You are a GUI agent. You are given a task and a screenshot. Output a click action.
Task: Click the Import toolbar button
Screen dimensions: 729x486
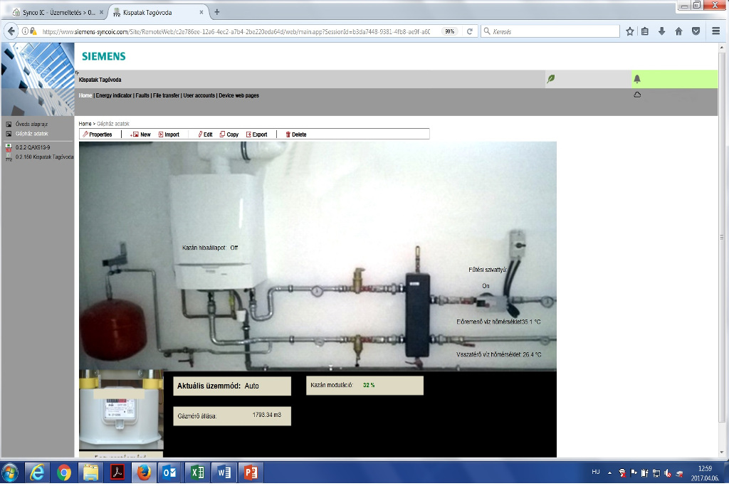(x=169, y=134)
